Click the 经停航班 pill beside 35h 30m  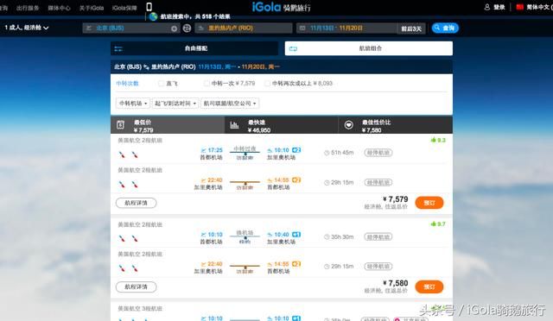tap(378, 236)
